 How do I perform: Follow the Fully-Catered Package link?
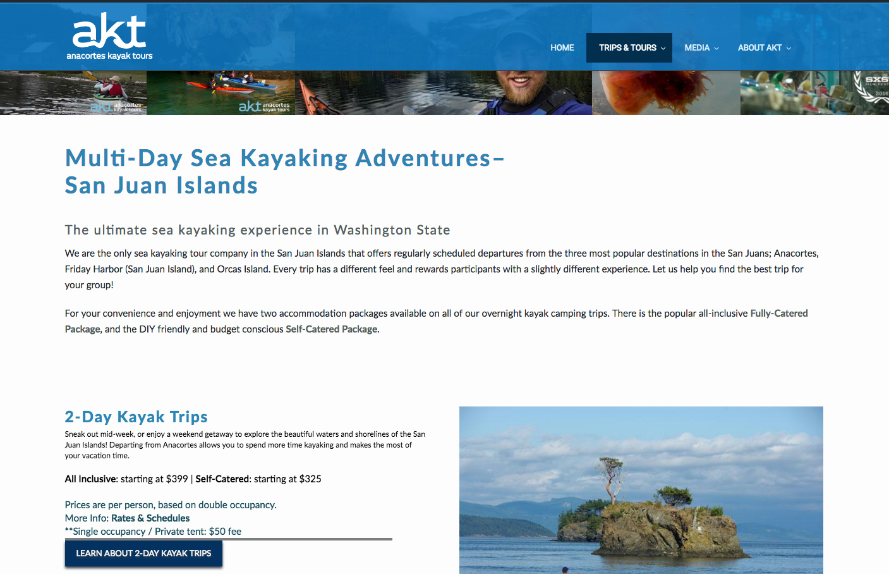click(778, 314)
